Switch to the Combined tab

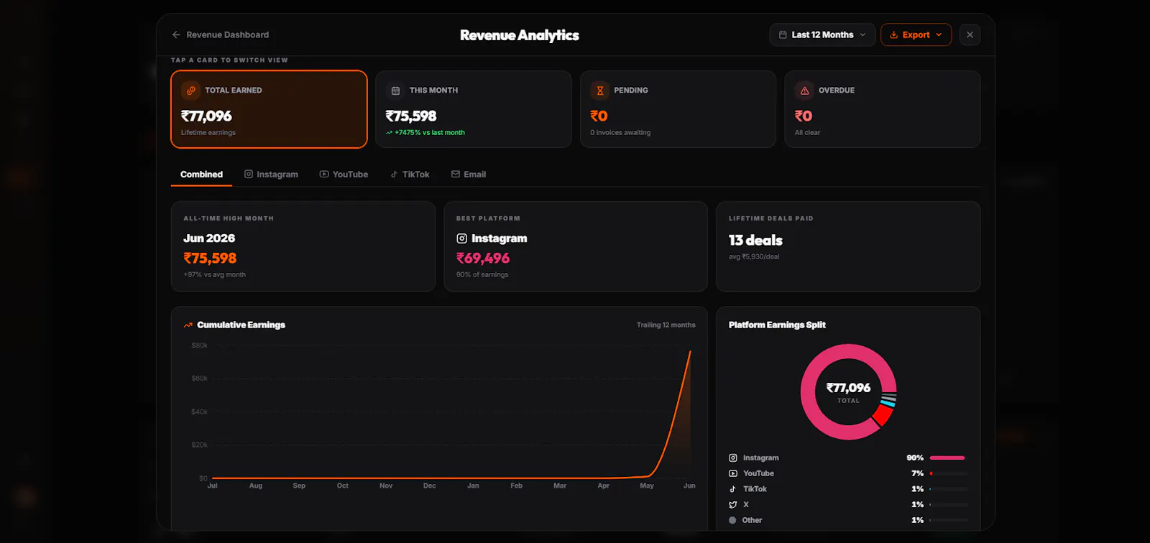point(201,175)
